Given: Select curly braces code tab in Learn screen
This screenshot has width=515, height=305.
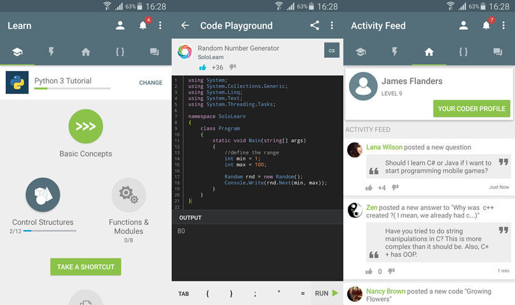Looking at the screenshot, I should [x=120, y=52].
